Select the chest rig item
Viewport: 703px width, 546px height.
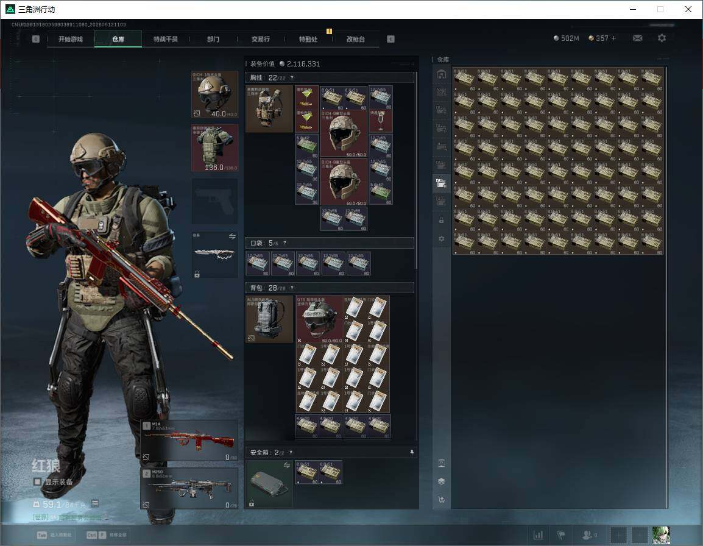pyautogui.click(x=269, y=108)
